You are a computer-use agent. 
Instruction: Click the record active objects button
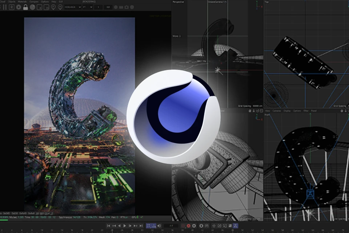coord(183,226)
